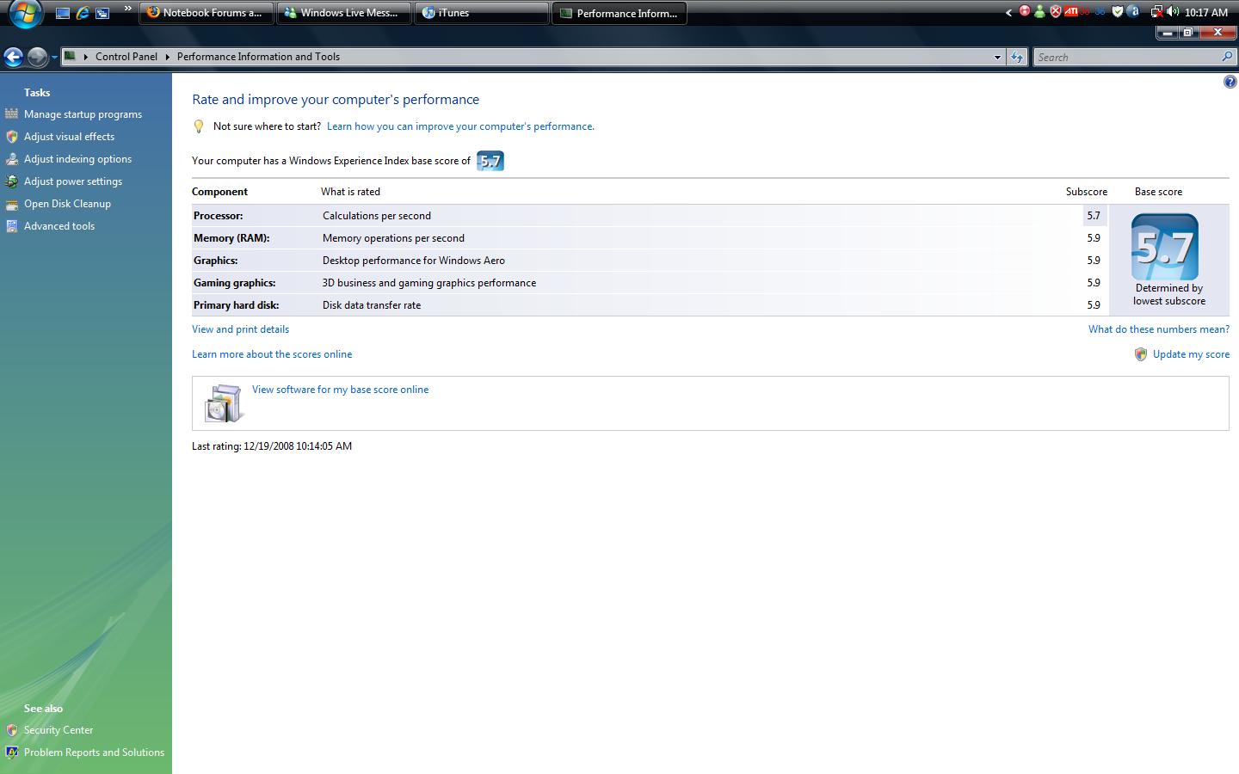Open Adjust indexing options task
Viewport: 1239px width, 774px height.
point(77,159)
